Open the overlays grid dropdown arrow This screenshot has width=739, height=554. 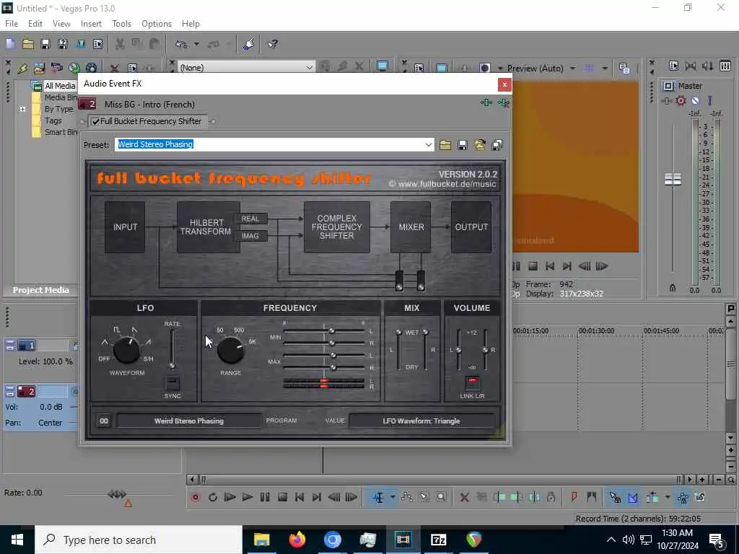605,68
